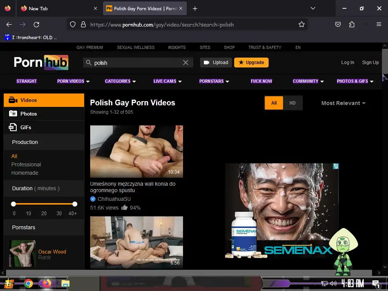Screen dimensions: 388x291
Task: Bookmark this page with the star icon
Action: [x=301, y=24]
